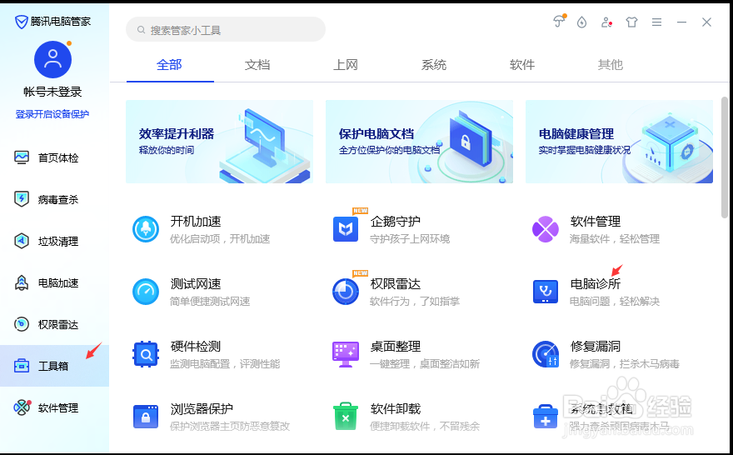This screenshot has width=733, height=455.
Task: Open the 权限雷达 radar tool icon
Action: click(346, 292)
